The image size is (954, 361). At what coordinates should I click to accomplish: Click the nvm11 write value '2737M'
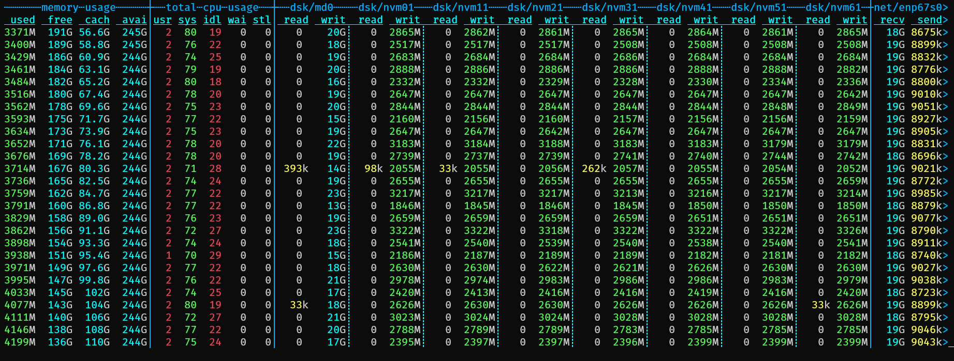[479, 156]
